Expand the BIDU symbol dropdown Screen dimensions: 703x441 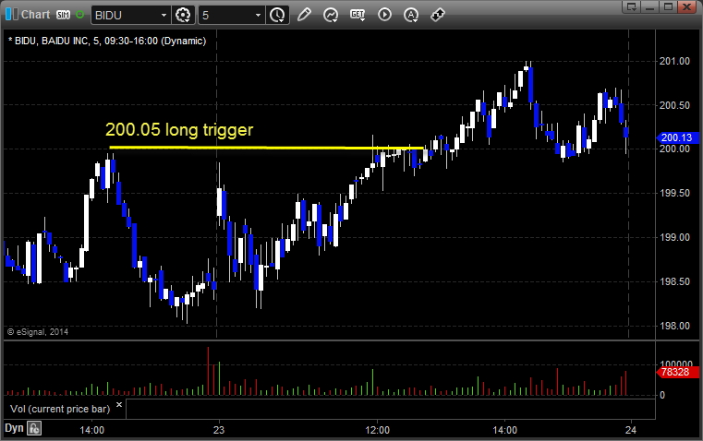164,15
